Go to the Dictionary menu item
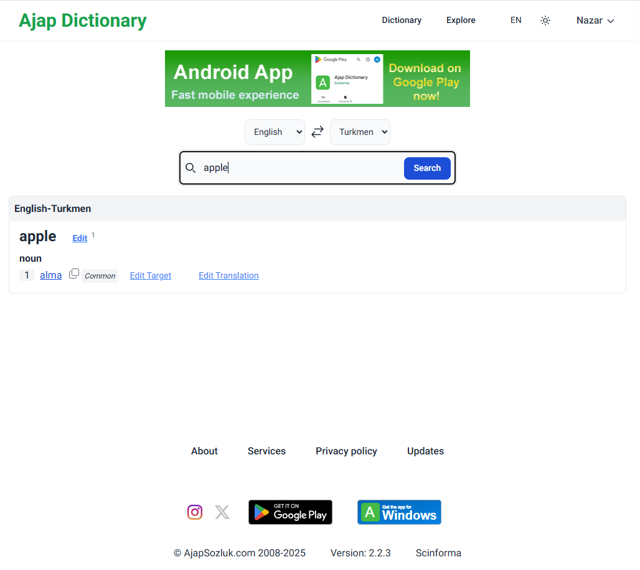This screenshot has height=570, width=640. pos(402,21)
